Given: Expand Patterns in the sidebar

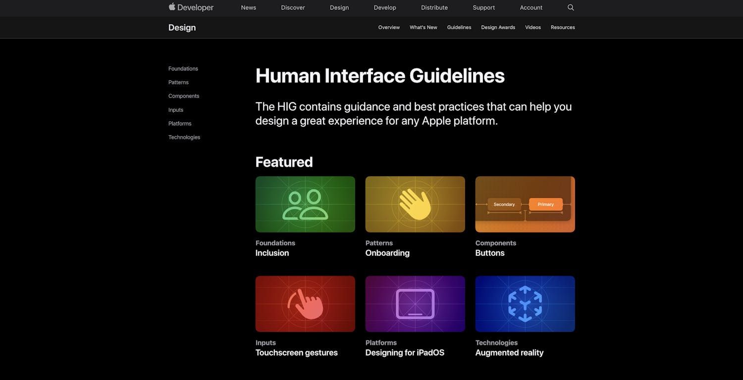Looking at the screenshot, I should [178, 83].
